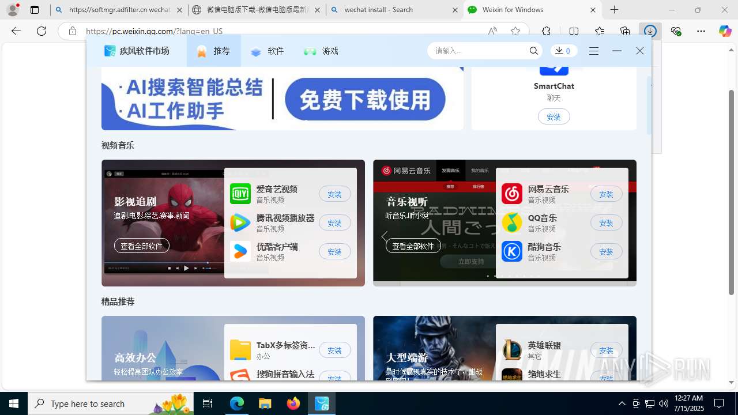The height and width of the screenshot is (415, 738).
Task: Click the magnifier search icon in market
Action: click(534, 51)
